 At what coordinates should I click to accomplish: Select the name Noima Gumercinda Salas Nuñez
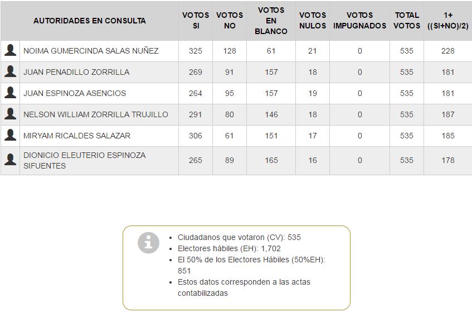[x=91, y=51]
